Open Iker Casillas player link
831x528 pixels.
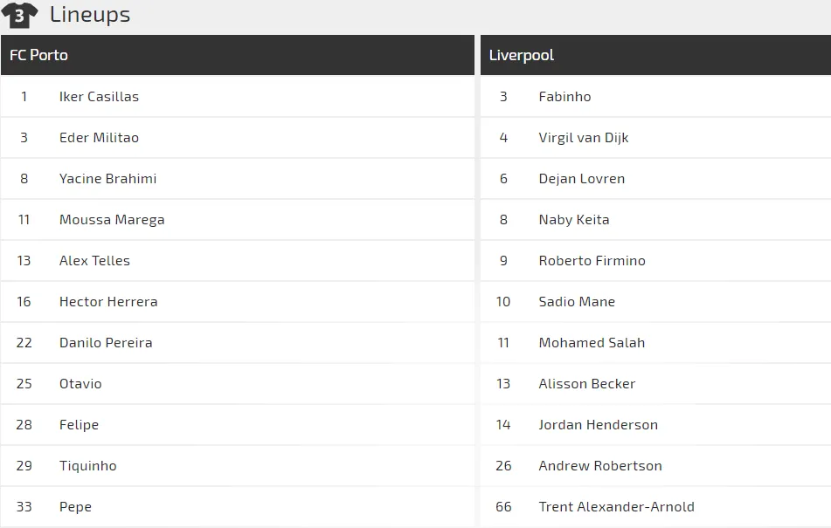(99, 97)
